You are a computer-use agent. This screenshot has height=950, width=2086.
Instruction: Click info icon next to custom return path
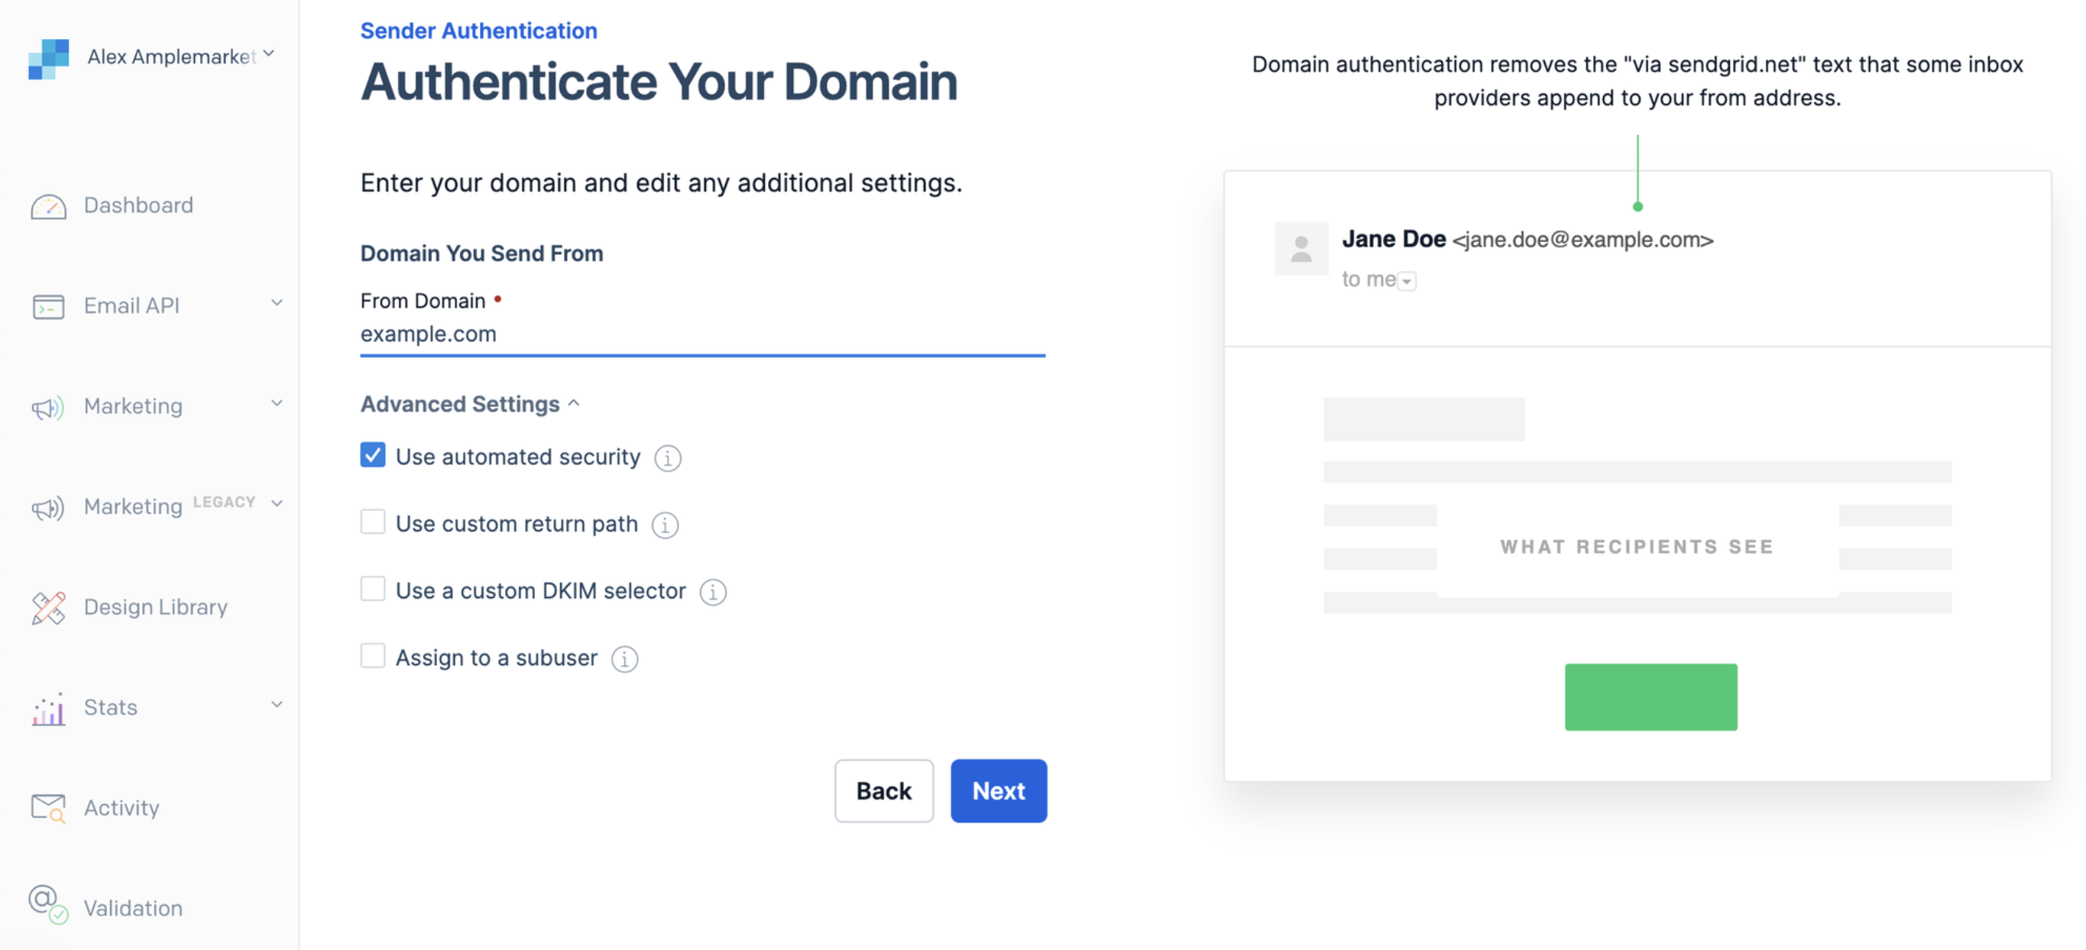click(x=665, y=525)
